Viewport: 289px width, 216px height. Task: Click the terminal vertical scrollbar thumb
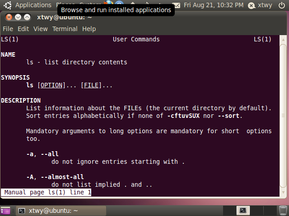point(283,116)
